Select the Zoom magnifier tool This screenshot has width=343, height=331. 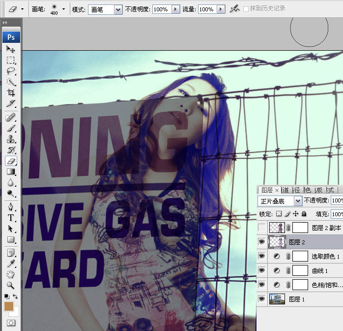[10, 285]
